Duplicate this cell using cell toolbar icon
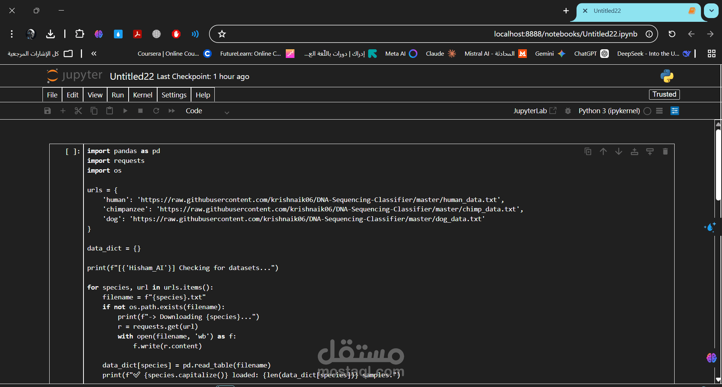Image resolution: width=722 pixels, height=387 pixels. pyautogui.click(x=588, y=151)
